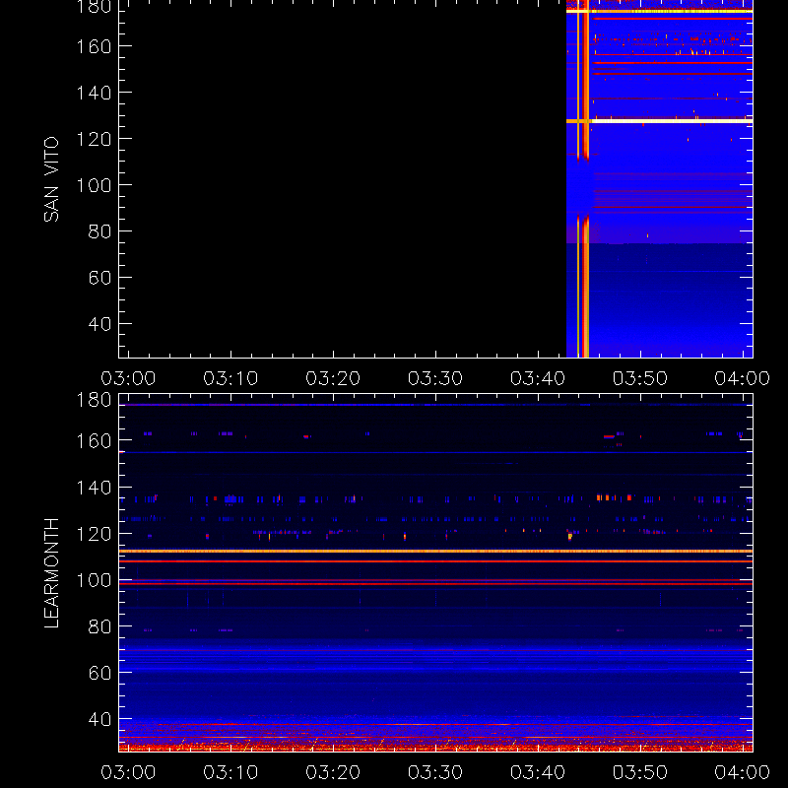Image resolution: width=788 pixels, height=788 pixels.
Task: Click the bright orange band in LEARMONTH spectrogram
Action: point(435,552)
